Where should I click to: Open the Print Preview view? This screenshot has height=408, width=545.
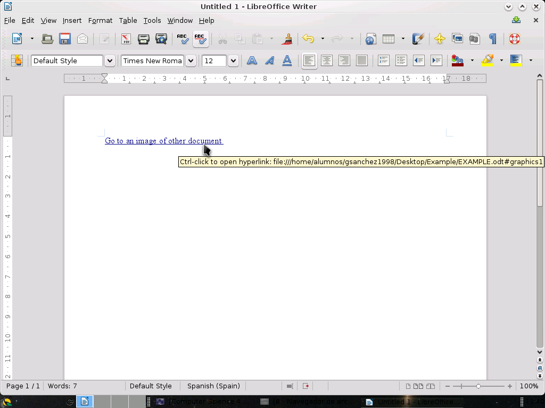coord(161,39)
